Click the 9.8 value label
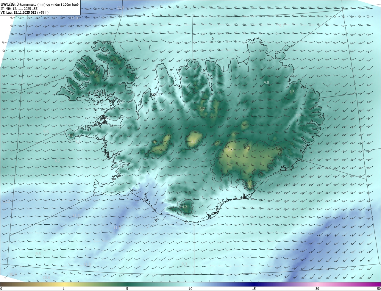This screenshot has height=291, width=381. [x=78, y=142]
